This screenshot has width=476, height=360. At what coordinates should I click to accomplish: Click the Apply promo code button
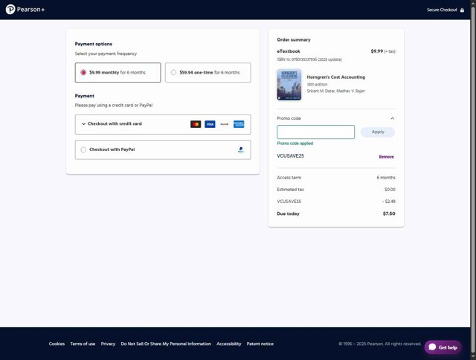point(378,132)
